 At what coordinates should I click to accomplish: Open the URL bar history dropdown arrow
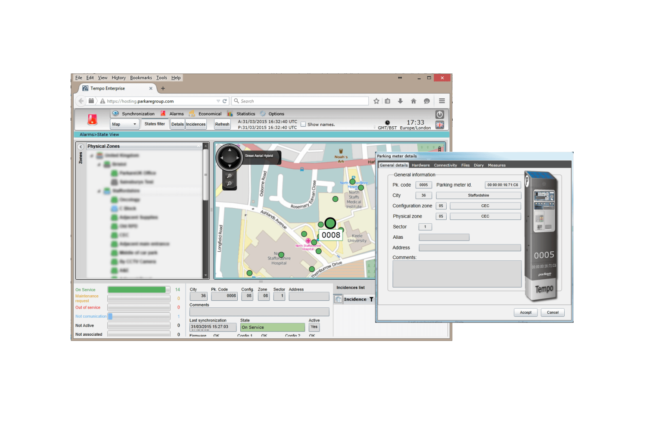click(x=218, y=101)
